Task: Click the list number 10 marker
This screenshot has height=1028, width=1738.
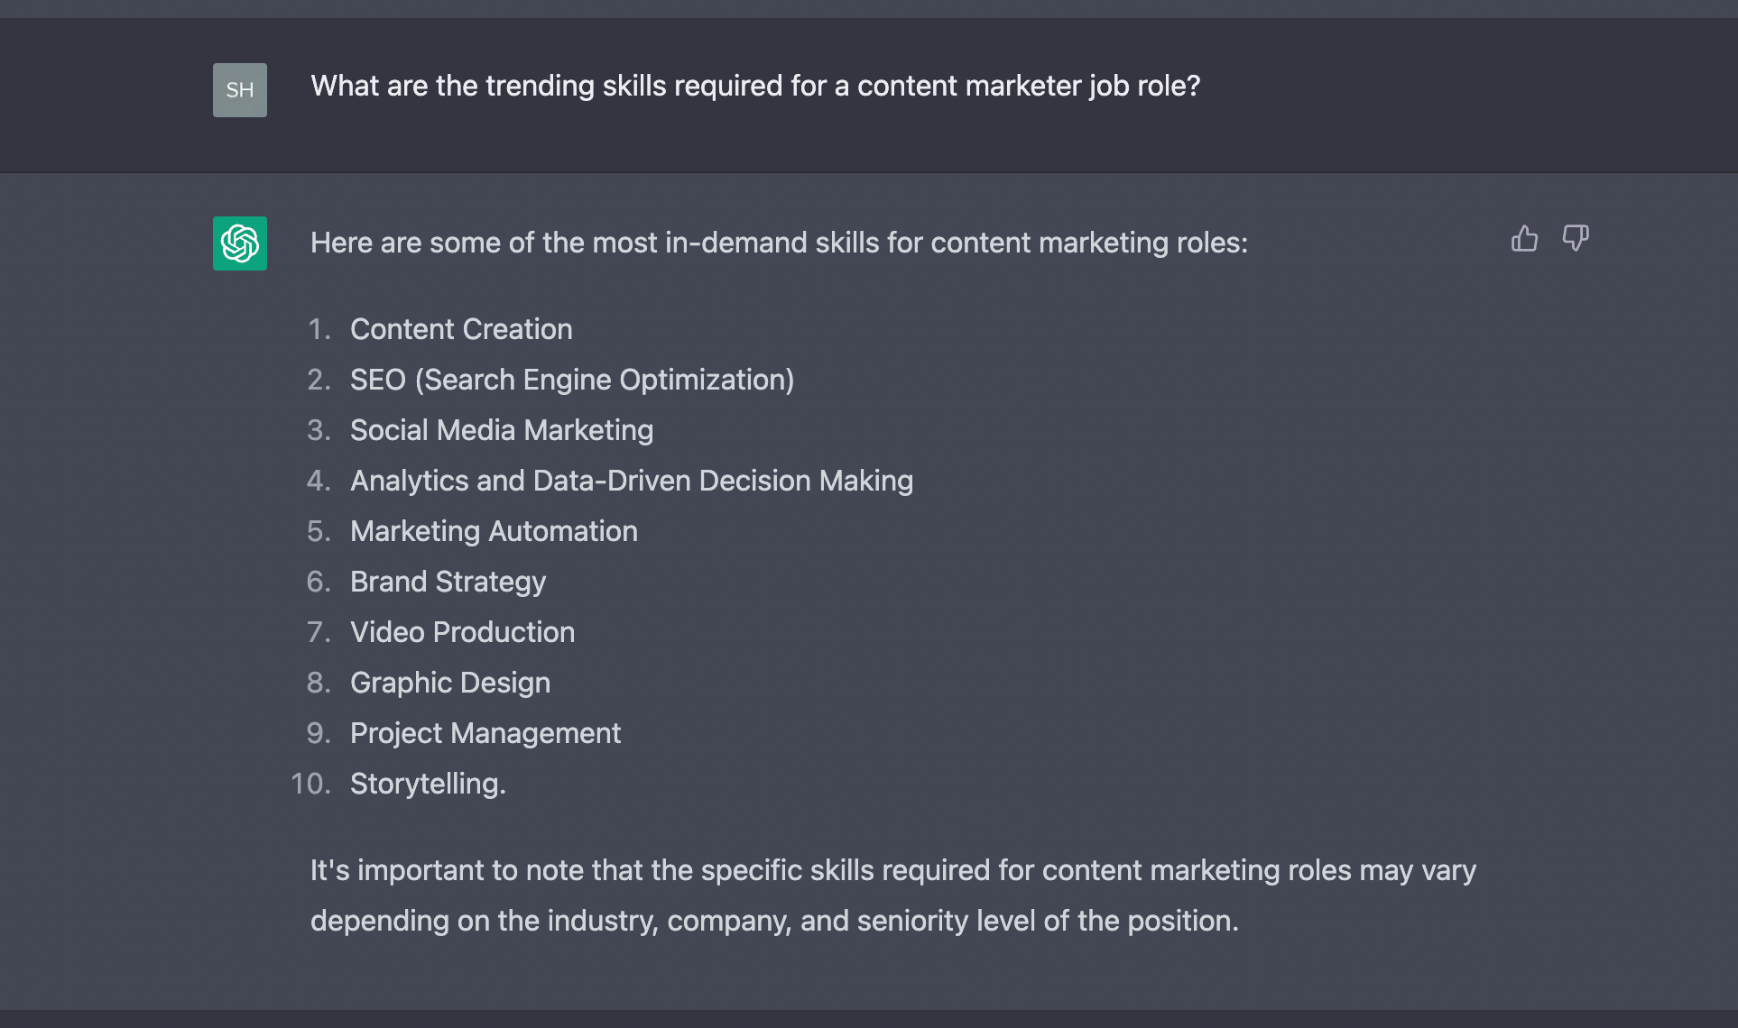Action: [310, 785]
